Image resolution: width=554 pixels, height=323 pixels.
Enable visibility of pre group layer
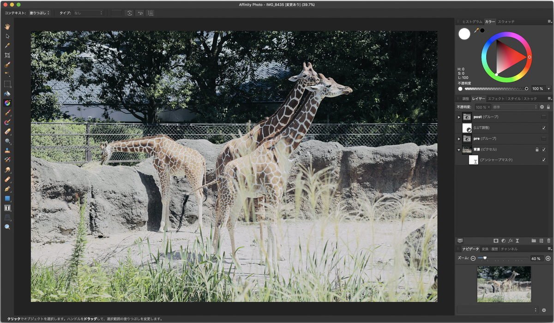pos(543,139)
